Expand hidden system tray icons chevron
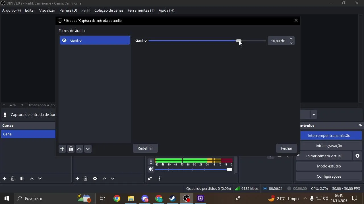 305,198
